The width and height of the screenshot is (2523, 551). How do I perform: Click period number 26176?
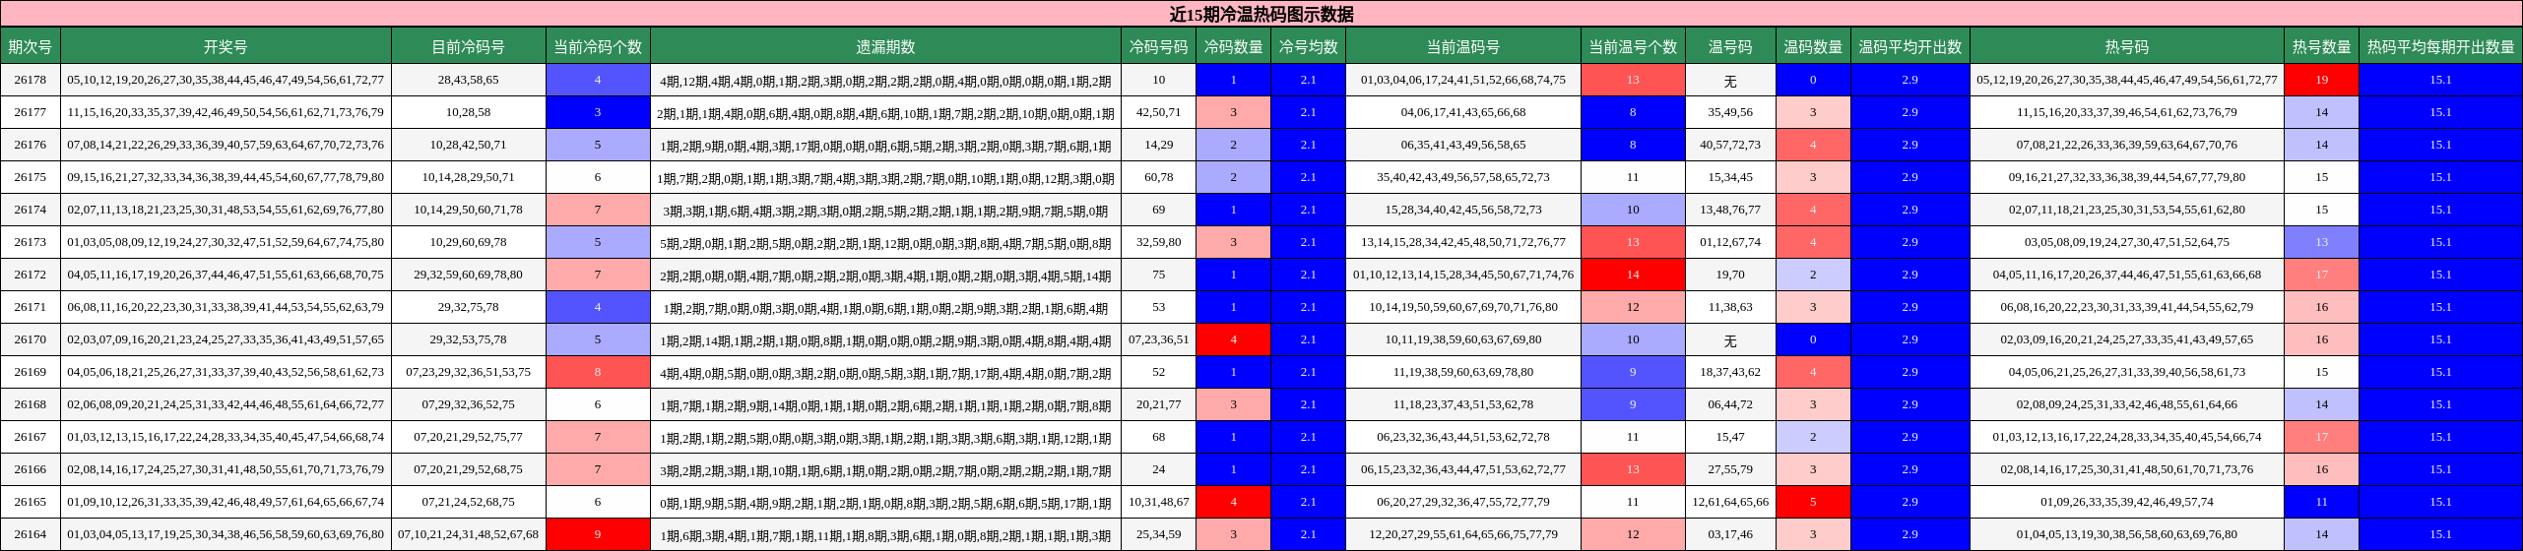30,145
